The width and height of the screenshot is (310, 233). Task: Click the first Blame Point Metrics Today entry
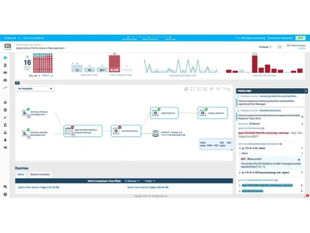pyautogui.click(x=38, y=188)
